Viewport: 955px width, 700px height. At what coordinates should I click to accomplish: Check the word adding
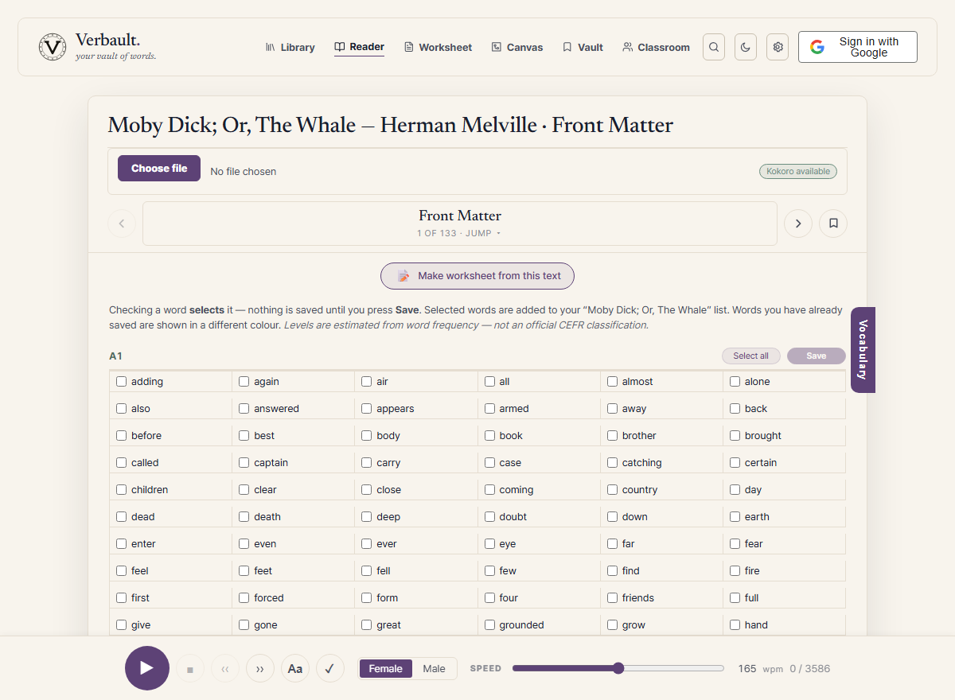122,382
